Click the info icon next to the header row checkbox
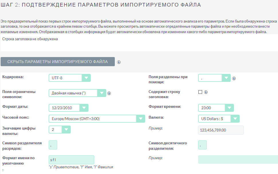The height and width of the screenshot is (174, 278). [x=206, y=92]
